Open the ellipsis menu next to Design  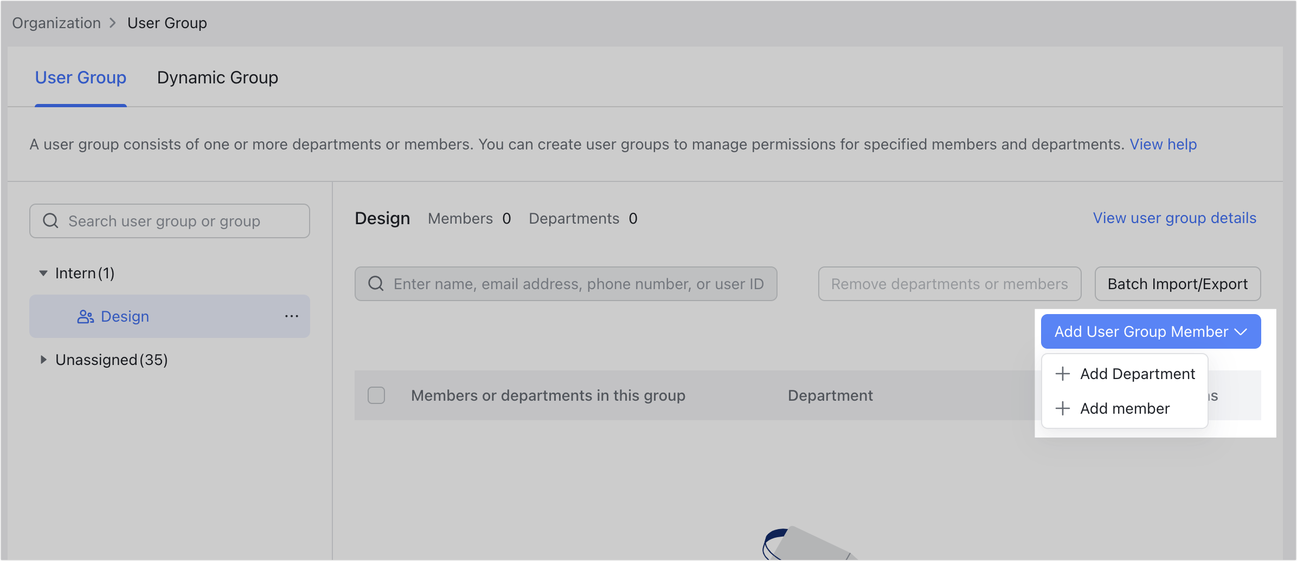point(292,316)
